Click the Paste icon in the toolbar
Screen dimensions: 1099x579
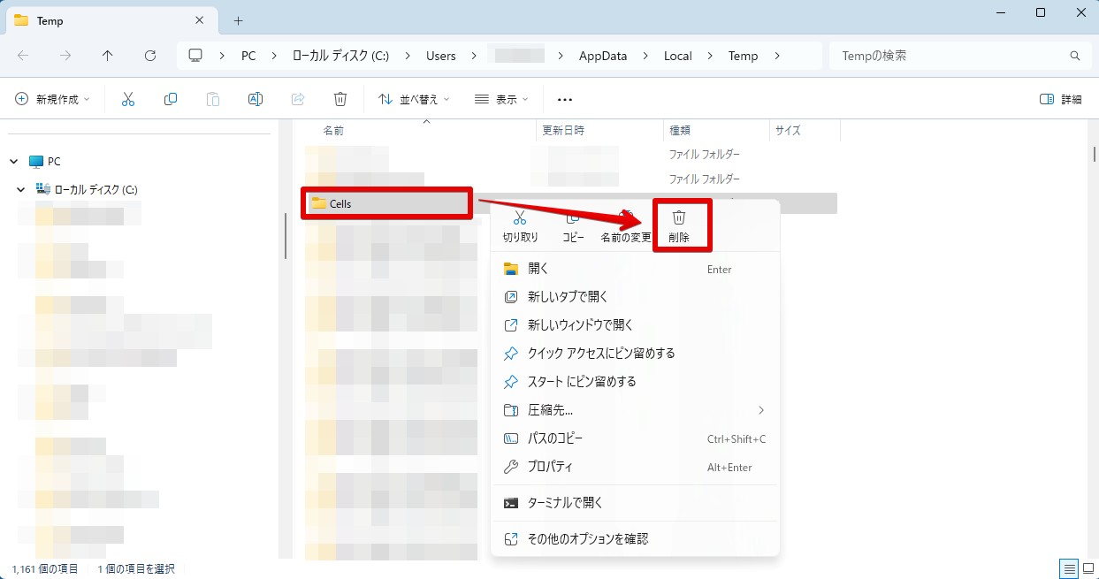pyautogui.click(x=213, y=98)
